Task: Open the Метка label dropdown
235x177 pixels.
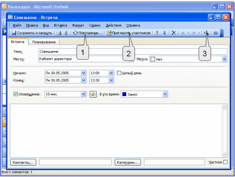Action: point(224,59)
